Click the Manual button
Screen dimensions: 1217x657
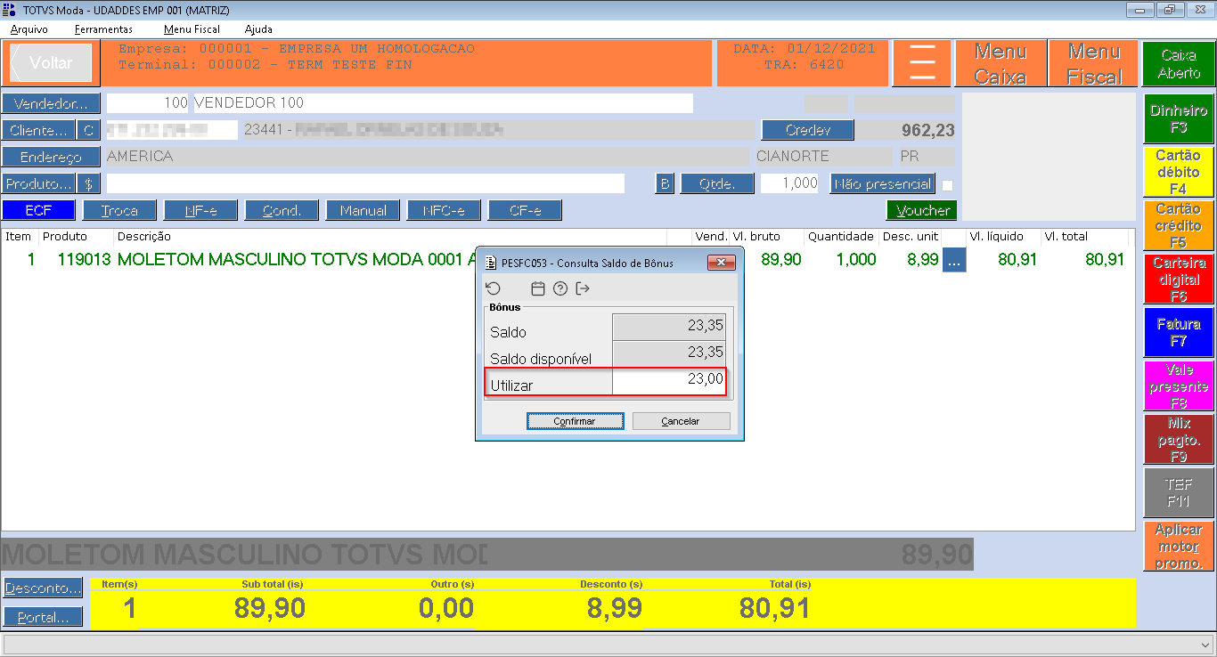pyautogui.click(x=363, y=210)
